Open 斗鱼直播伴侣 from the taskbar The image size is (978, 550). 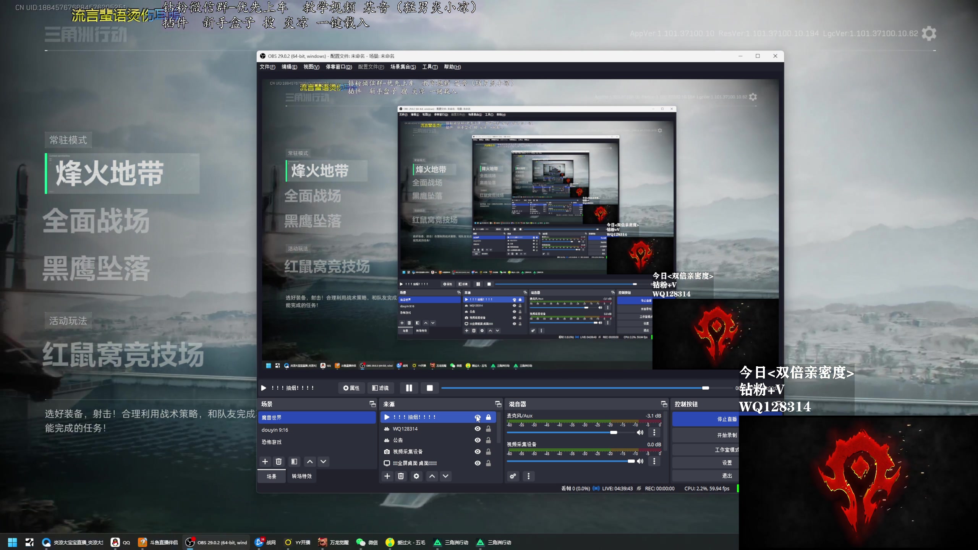pyautogui.click(x=158, y=542)
